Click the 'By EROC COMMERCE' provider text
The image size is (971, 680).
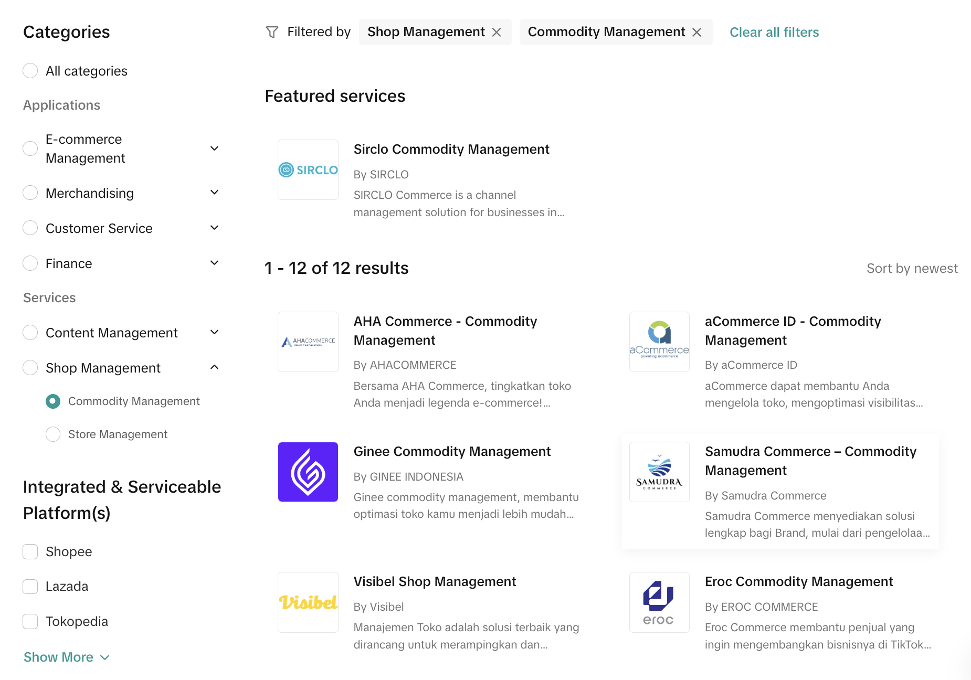point(762,607)
